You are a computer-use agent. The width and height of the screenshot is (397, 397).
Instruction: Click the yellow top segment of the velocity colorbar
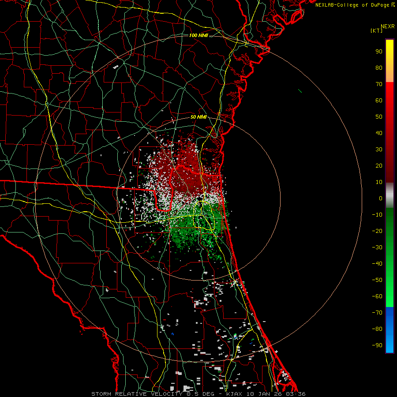tap(390, 61)
